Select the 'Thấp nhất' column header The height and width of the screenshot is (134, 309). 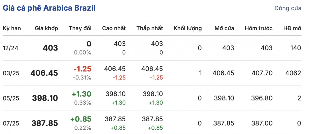coord(150,28)
